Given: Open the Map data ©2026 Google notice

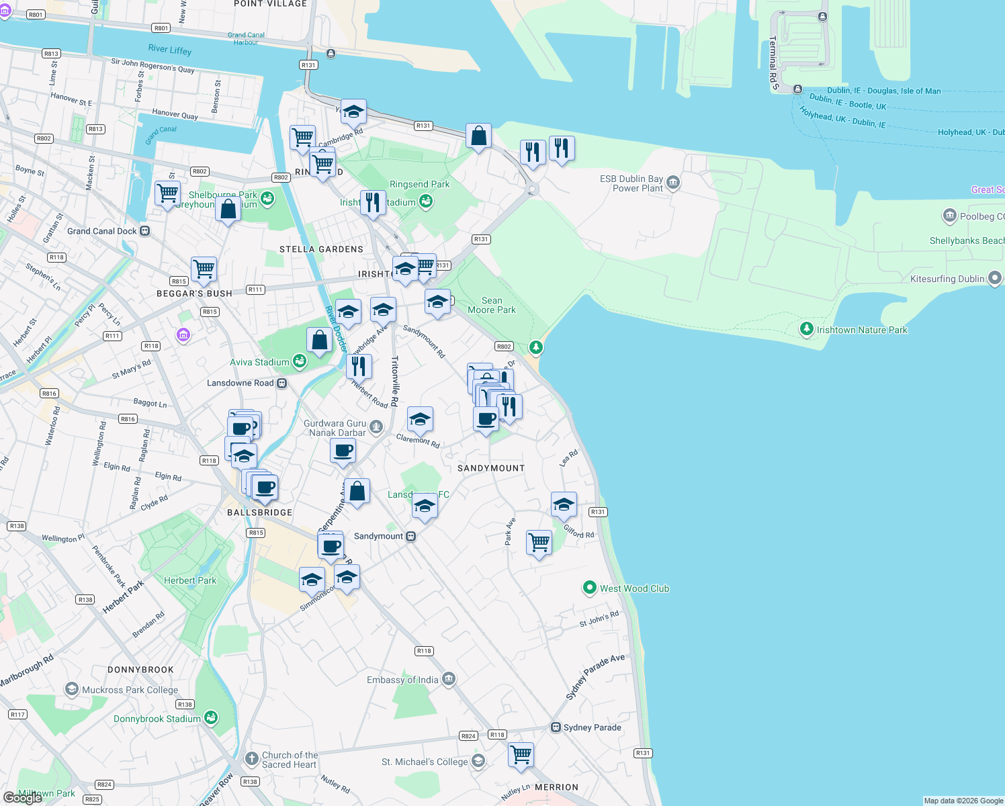Looking at the screenshot, I should coord(963,801).
